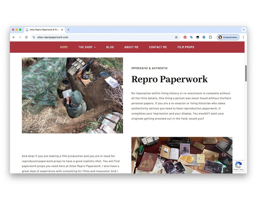Open the About Me page

click(131, 47)
